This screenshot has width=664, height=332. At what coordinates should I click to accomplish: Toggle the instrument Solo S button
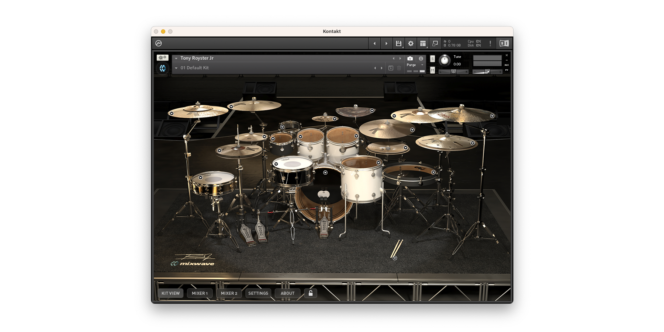(x=432, y=59)
